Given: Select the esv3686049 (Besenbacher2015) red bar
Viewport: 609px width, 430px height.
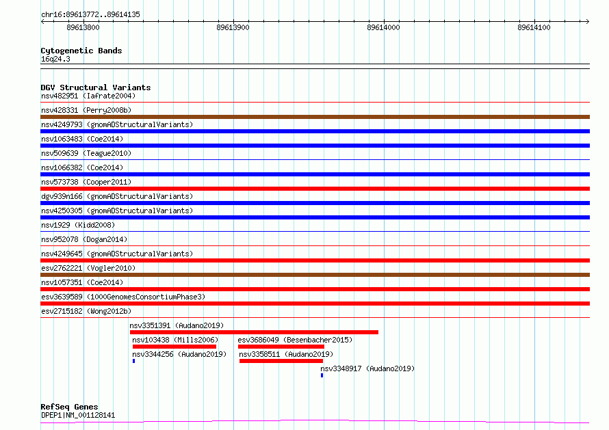Looking at the screenshot, I should [281, 347].
